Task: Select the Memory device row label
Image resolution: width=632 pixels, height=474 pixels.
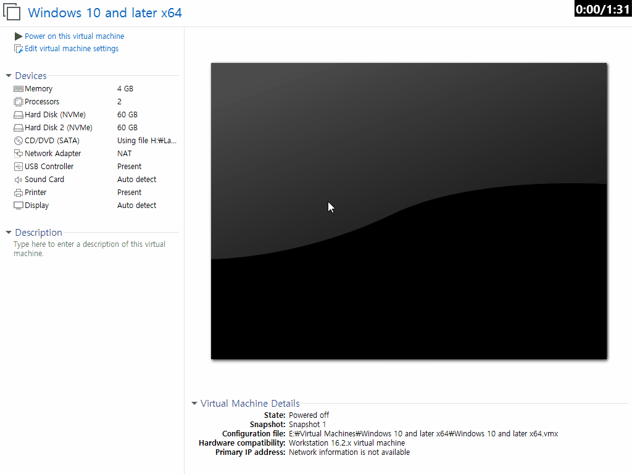Action: pyautogui.click(x=38, y=89)
